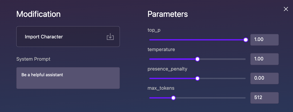Image resolution: width=293 pixels, height=112 pixels.
Task: Click the max_tokens slider handle
Action: [173, 98]
